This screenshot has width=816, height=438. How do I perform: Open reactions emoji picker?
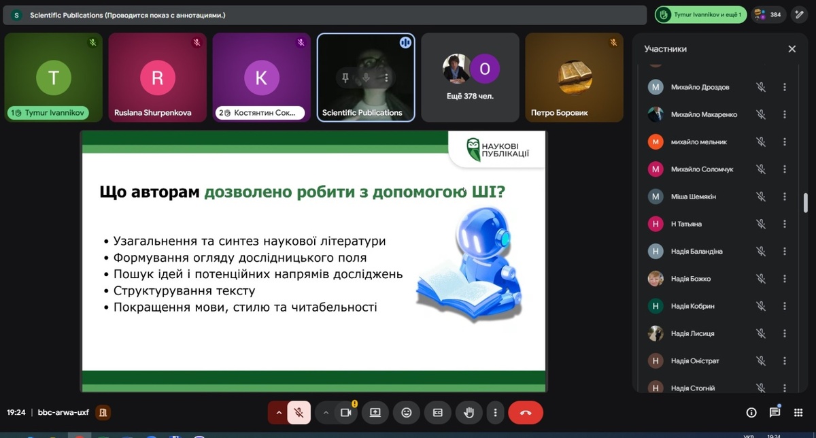coord(406,412)
